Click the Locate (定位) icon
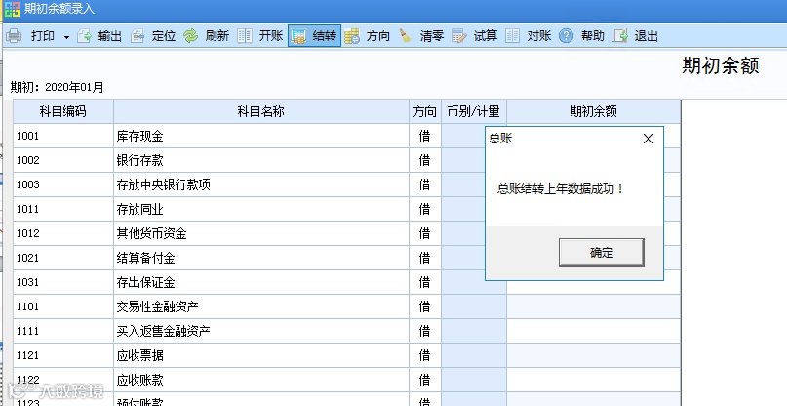The height and width of the screenshot is (406, 787). pos(138,36)
